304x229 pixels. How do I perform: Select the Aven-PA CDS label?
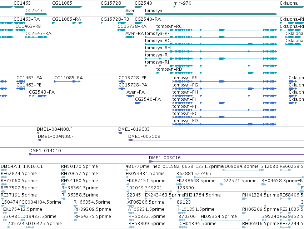pyautogui.click(x=135, y=92)
